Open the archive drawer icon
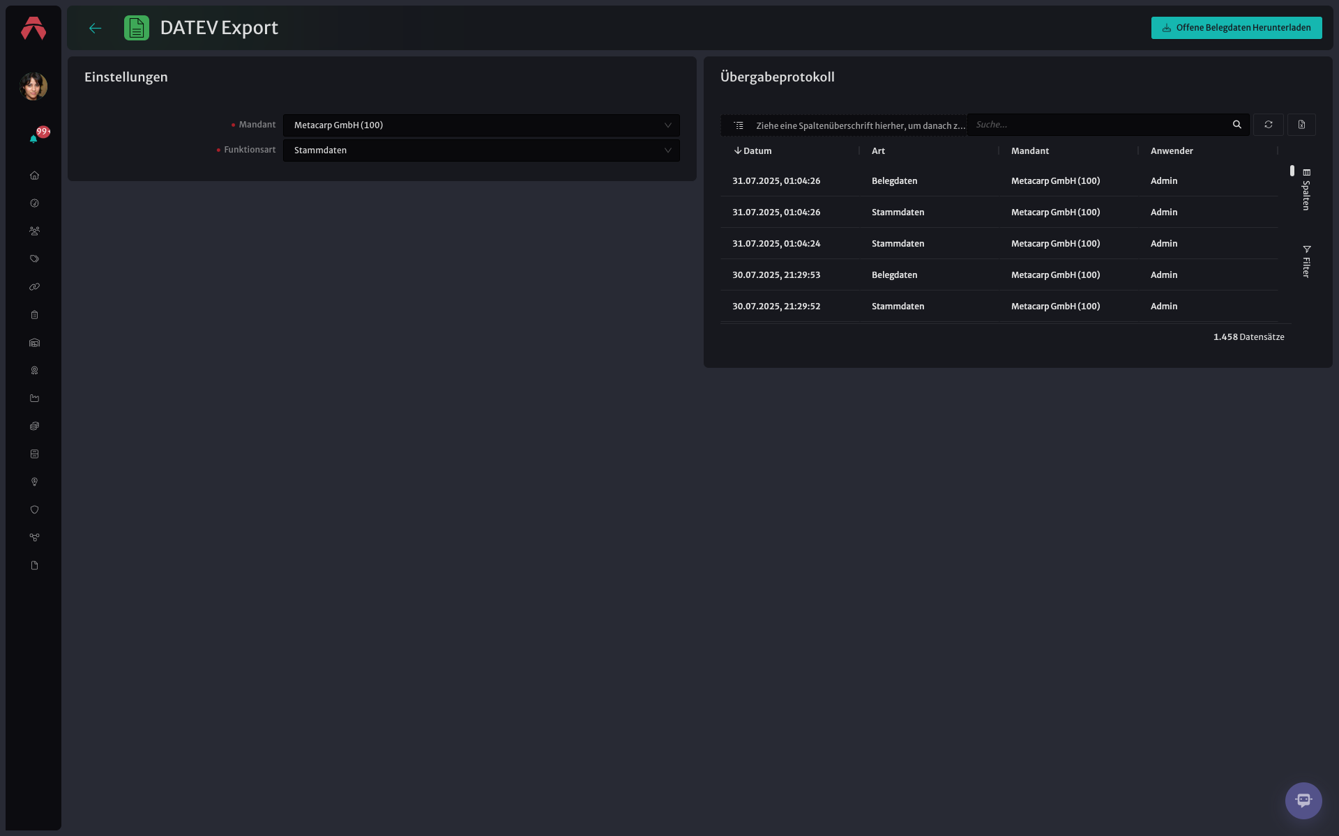The height and width of the screenshot is (836, 1339). point(34,454)
